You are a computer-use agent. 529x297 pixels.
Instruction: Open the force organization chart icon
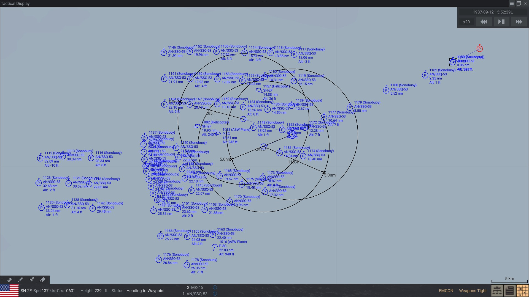[497, 291]
